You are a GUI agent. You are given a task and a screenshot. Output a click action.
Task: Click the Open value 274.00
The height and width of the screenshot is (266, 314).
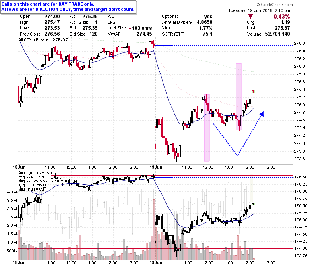52,17
